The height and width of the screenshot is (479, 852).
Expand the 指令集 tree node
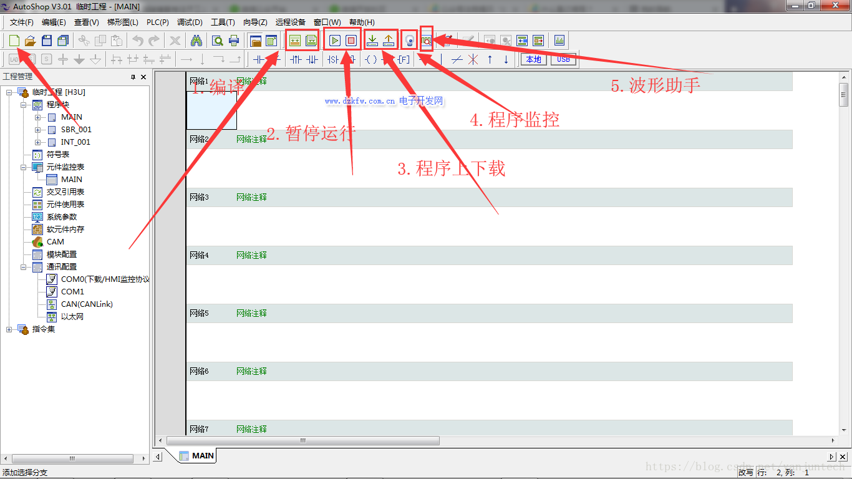pyautogui.click(x=9, y=329)
